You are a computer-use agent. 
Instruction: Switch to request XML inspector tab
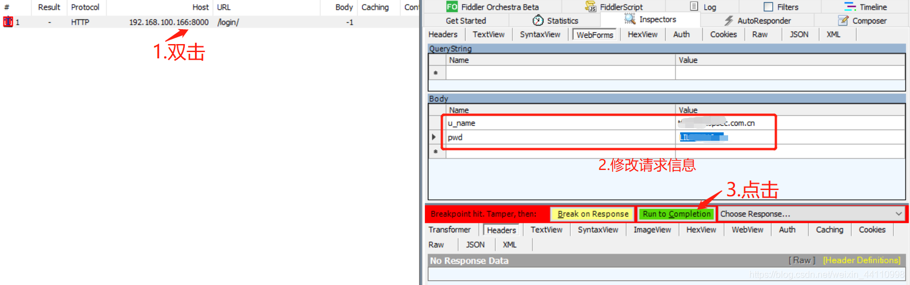coord(833,34)
